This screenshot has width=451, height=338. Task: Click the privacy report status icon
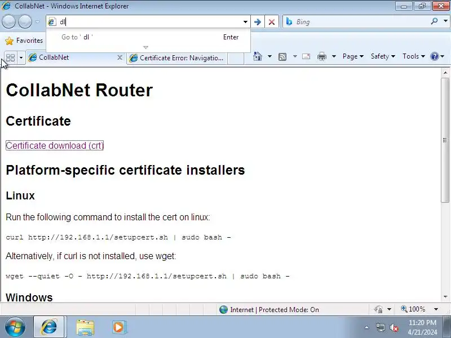tap(378, 309)
